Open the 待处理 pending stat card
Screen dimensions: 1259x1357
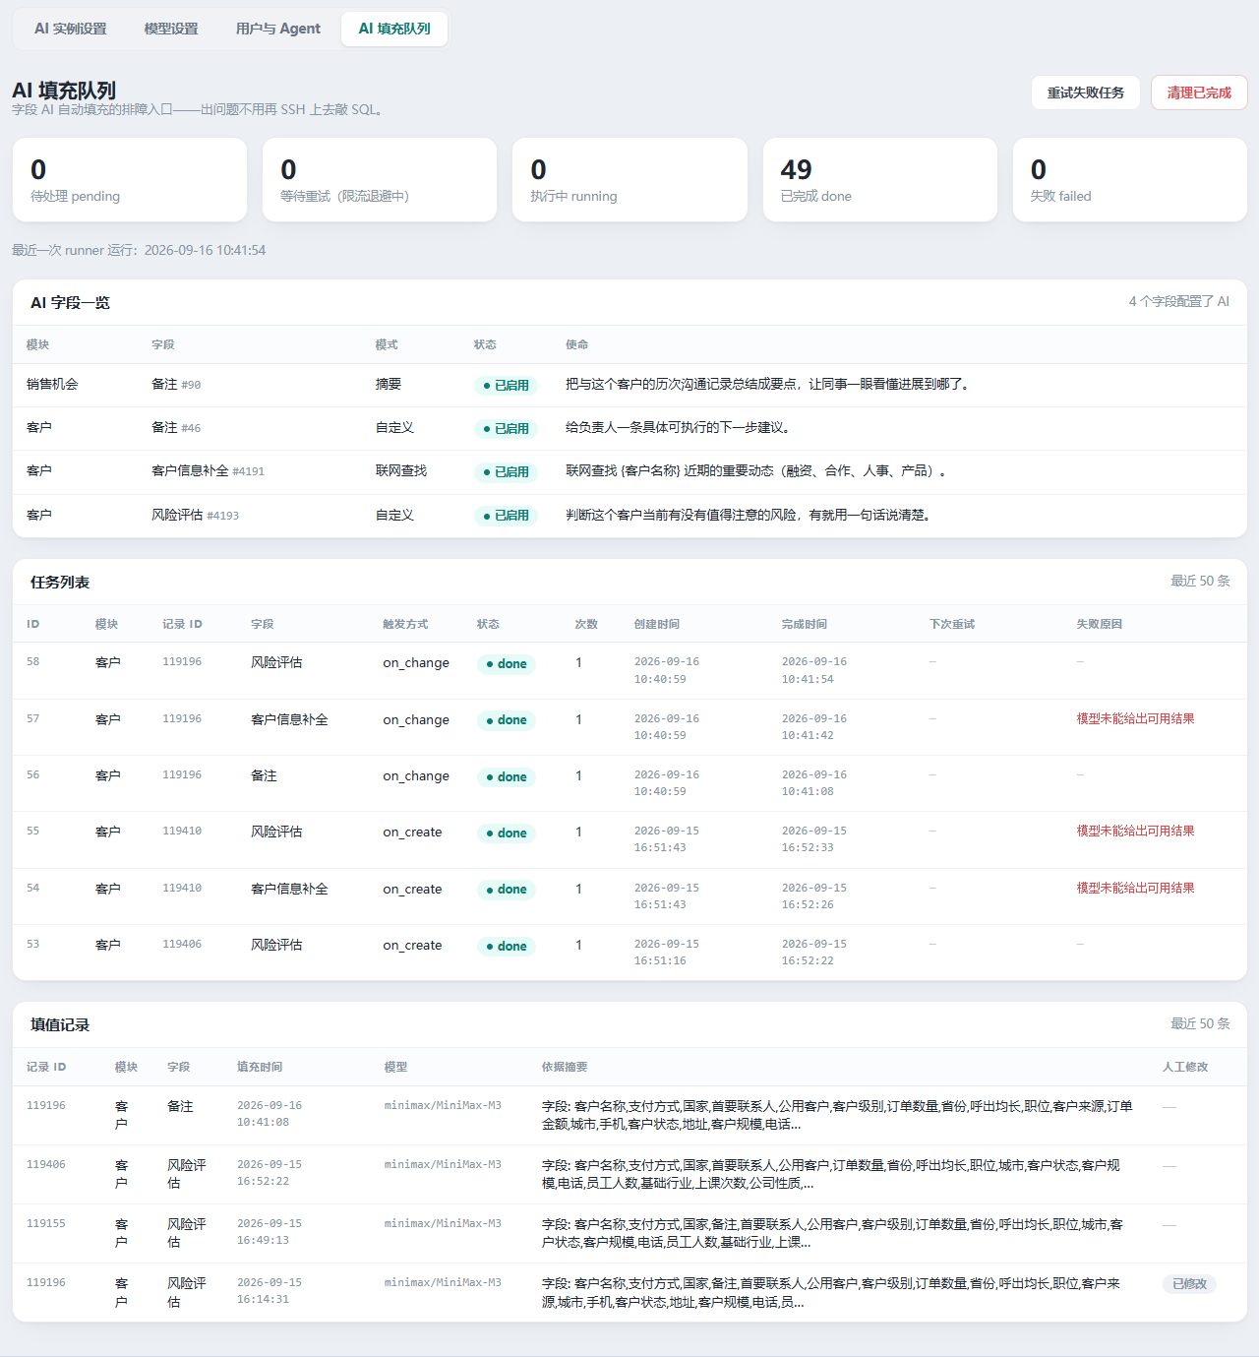coord(130,180)
